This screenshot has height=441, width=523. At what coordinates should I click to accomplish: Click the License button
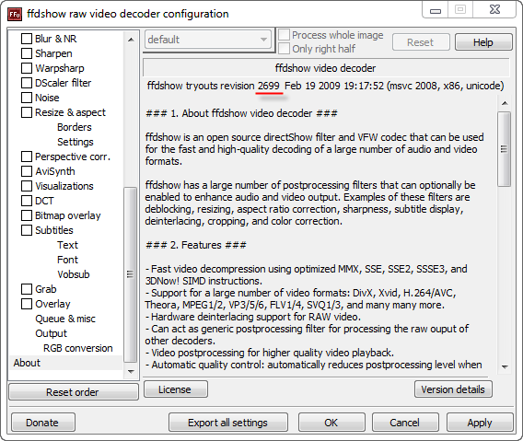coord(176,389)
